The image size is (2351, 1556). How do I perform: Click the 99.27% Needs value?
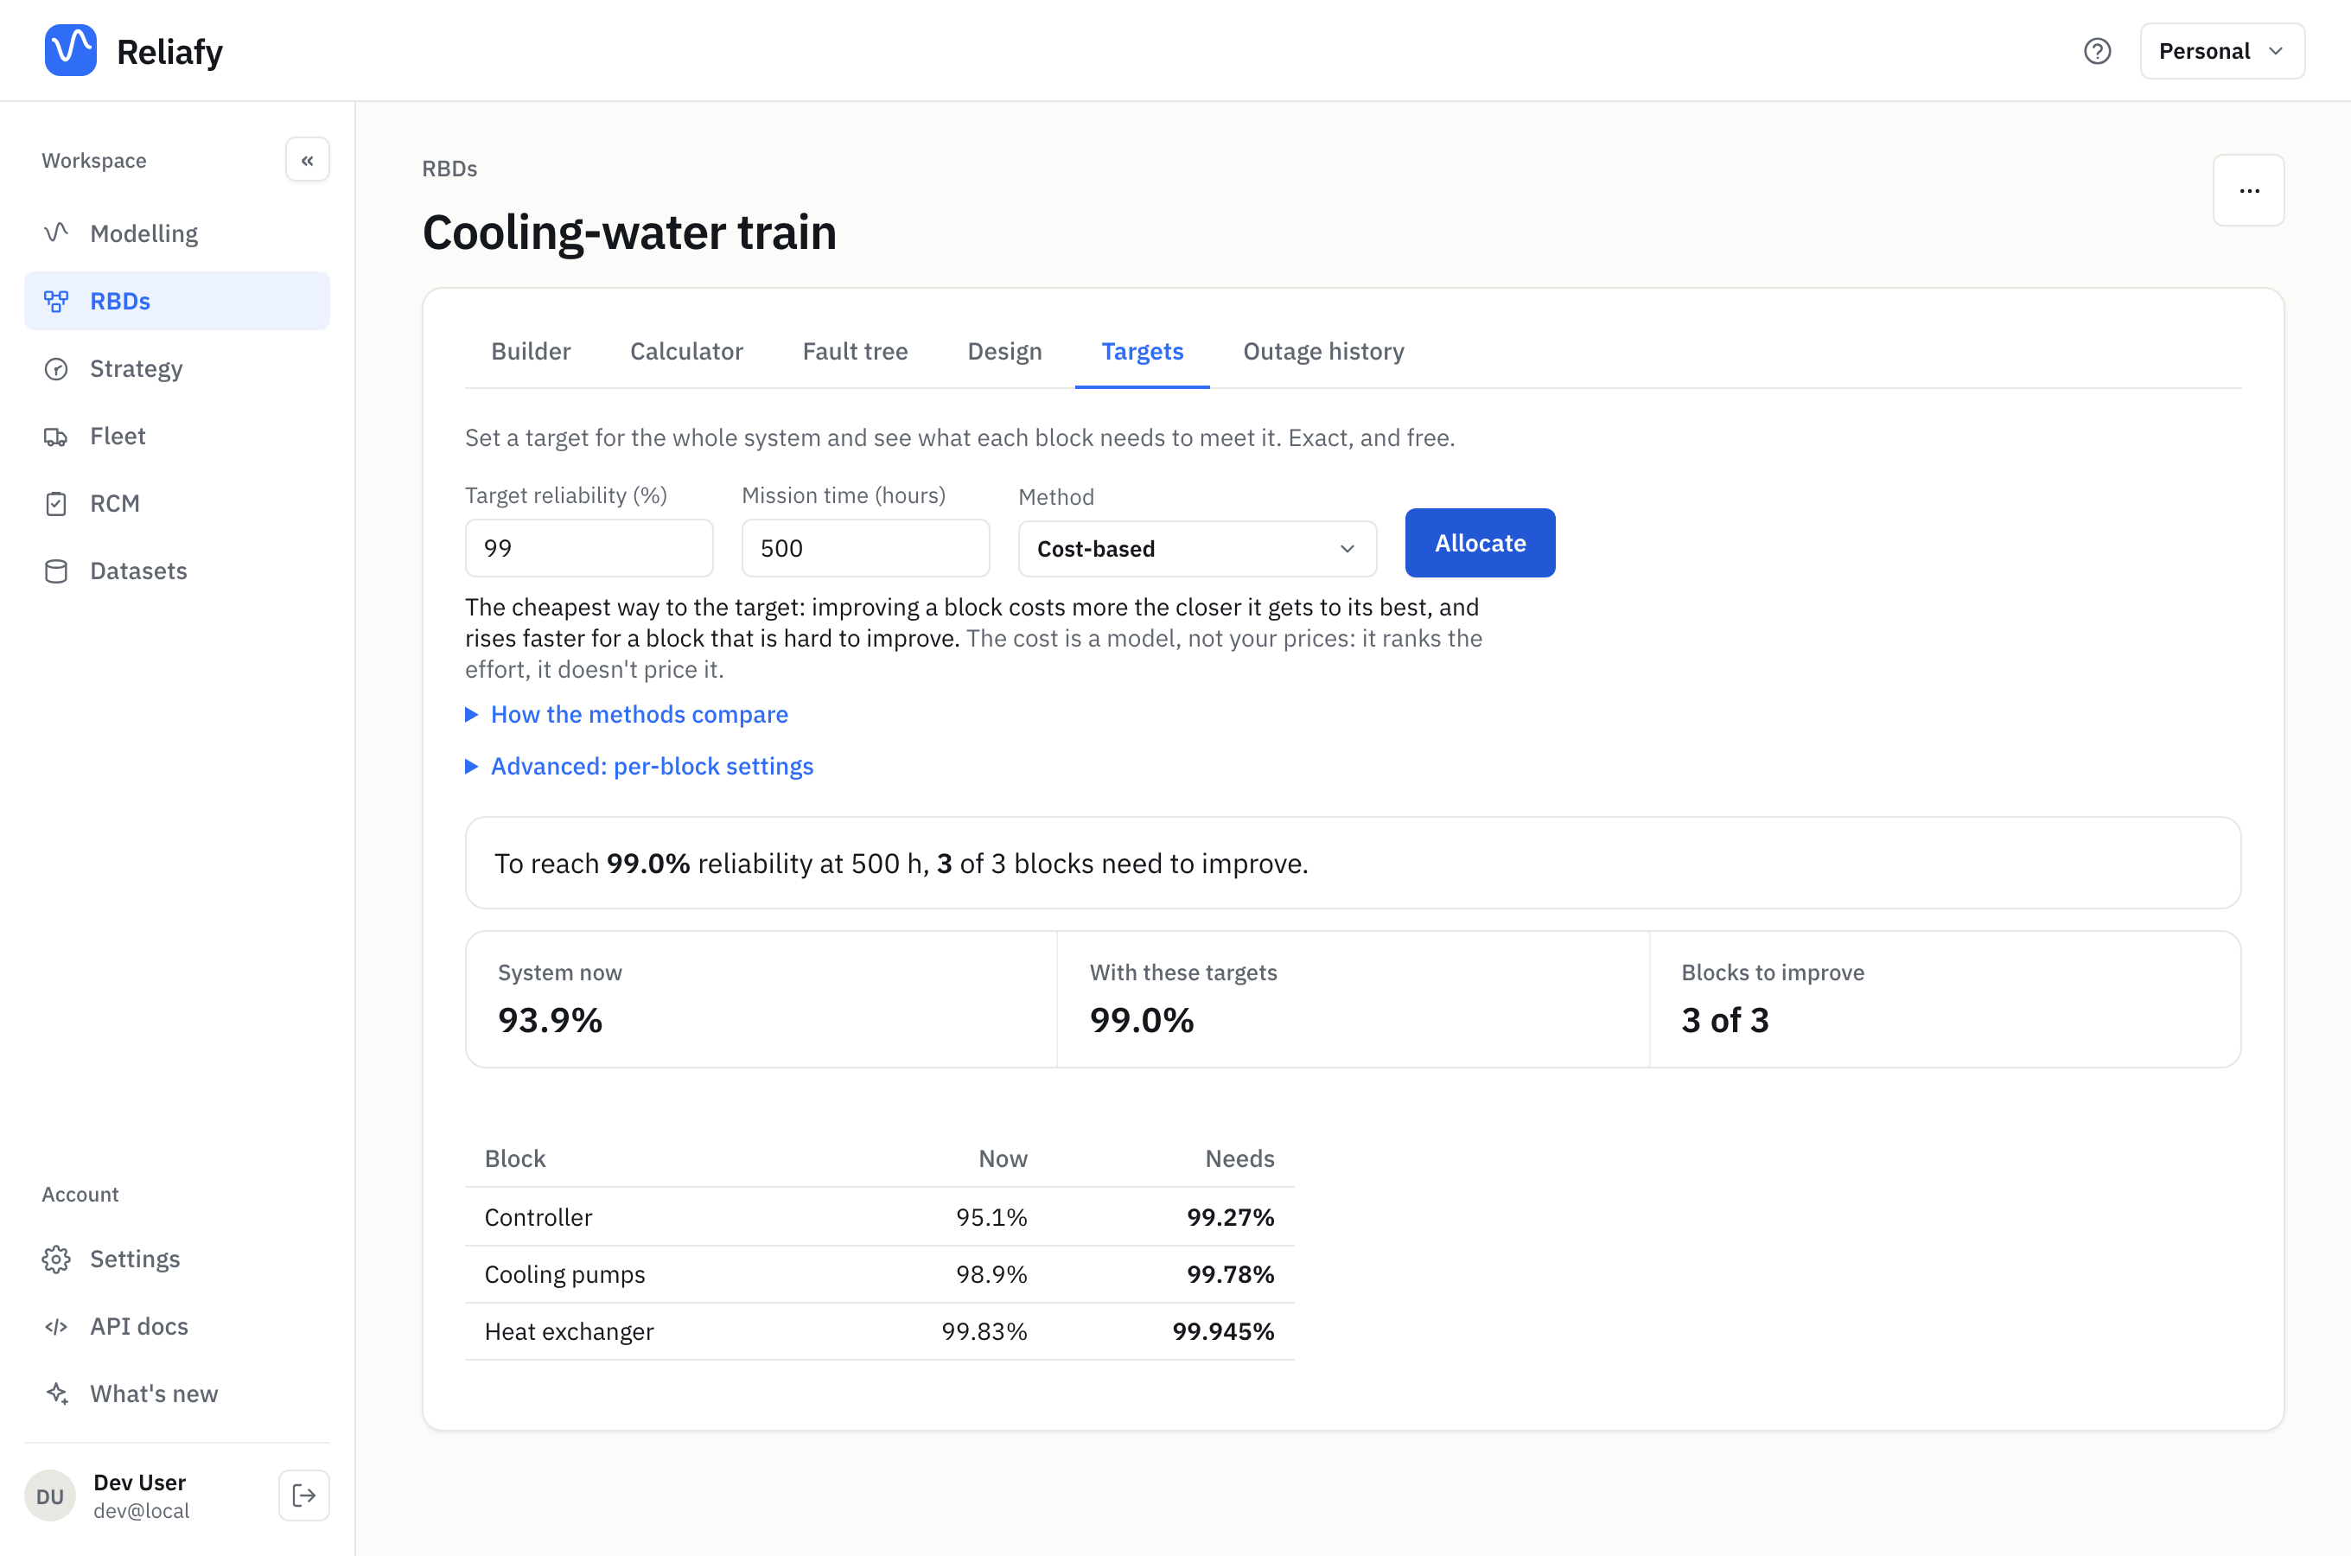click(1230, 1218)
